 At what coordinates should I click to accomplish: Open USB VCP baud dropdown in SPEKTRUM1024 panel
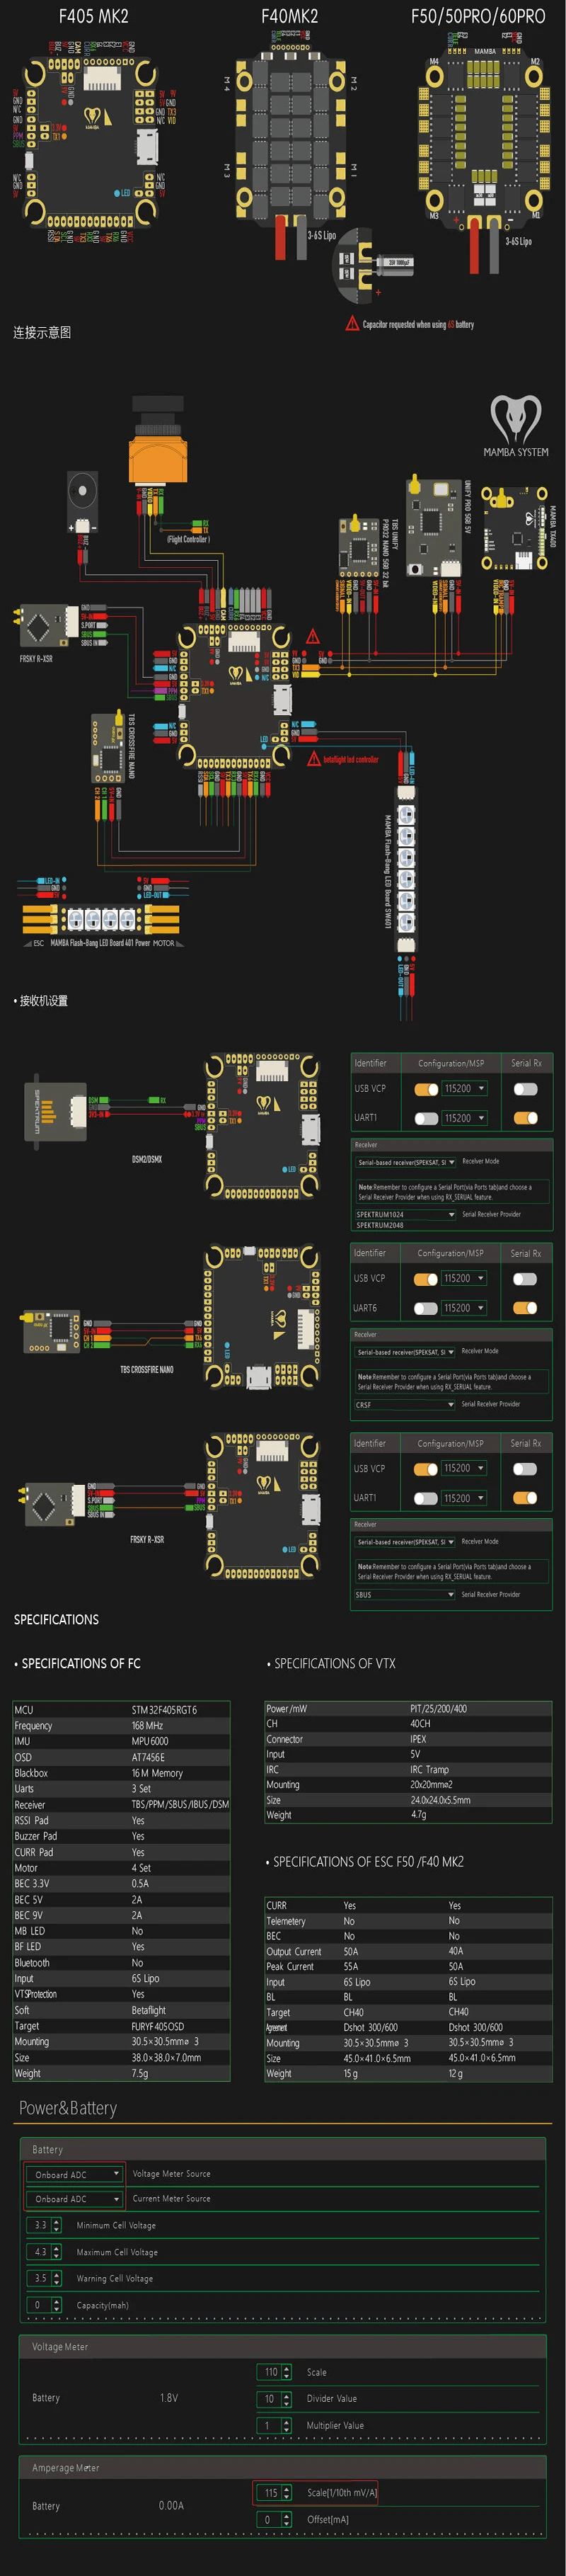click(x=464, y=1088)
